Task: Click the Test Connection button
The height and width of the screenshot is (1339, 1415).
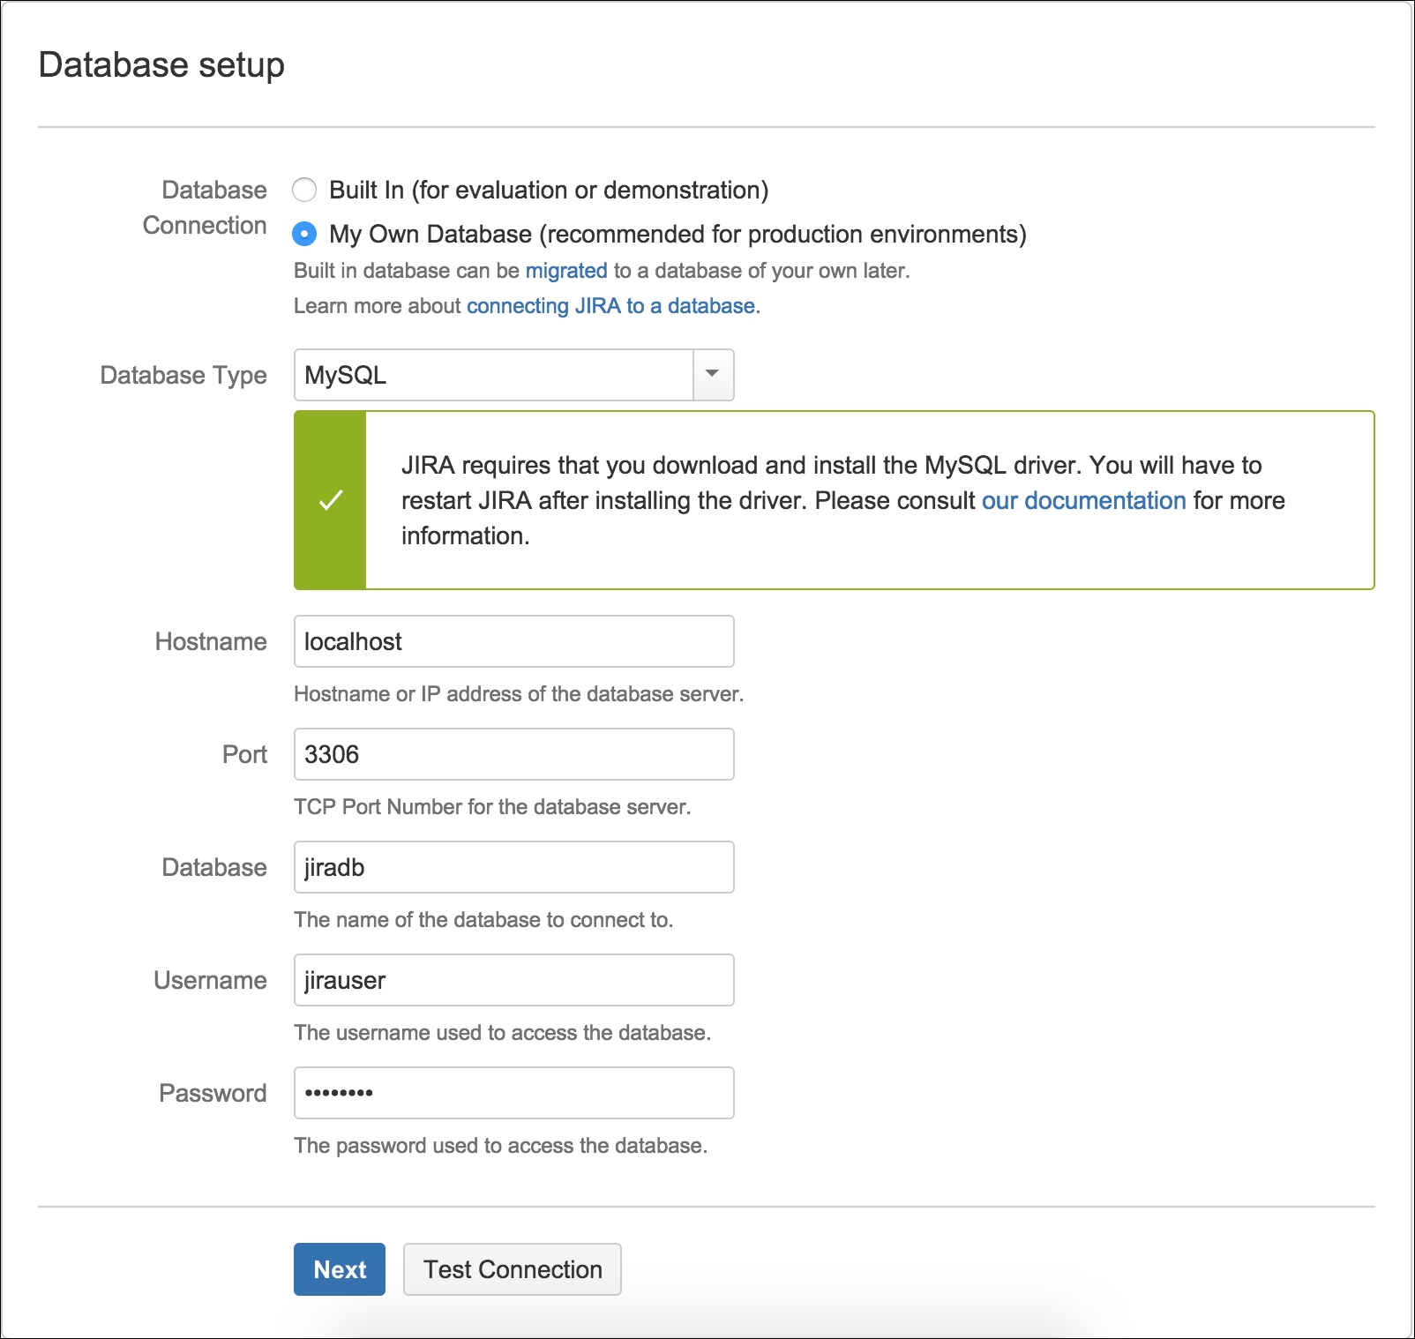Action: [513, 1269]
